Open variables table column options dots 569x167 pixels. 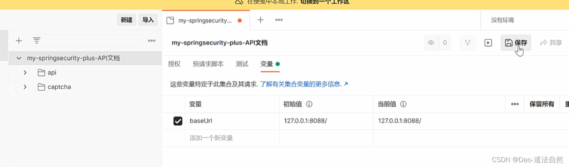(515, 104)
